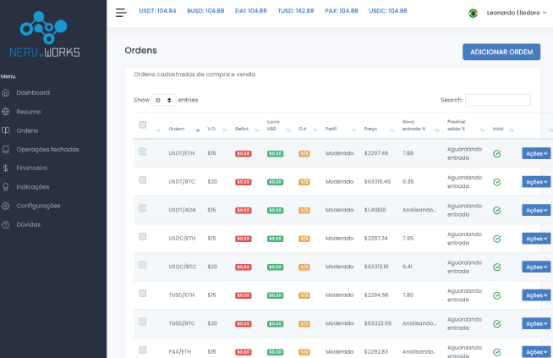Sort the table by the Preço column
The height and width of the screenshot is (358, 553).
tap(370, 129)
